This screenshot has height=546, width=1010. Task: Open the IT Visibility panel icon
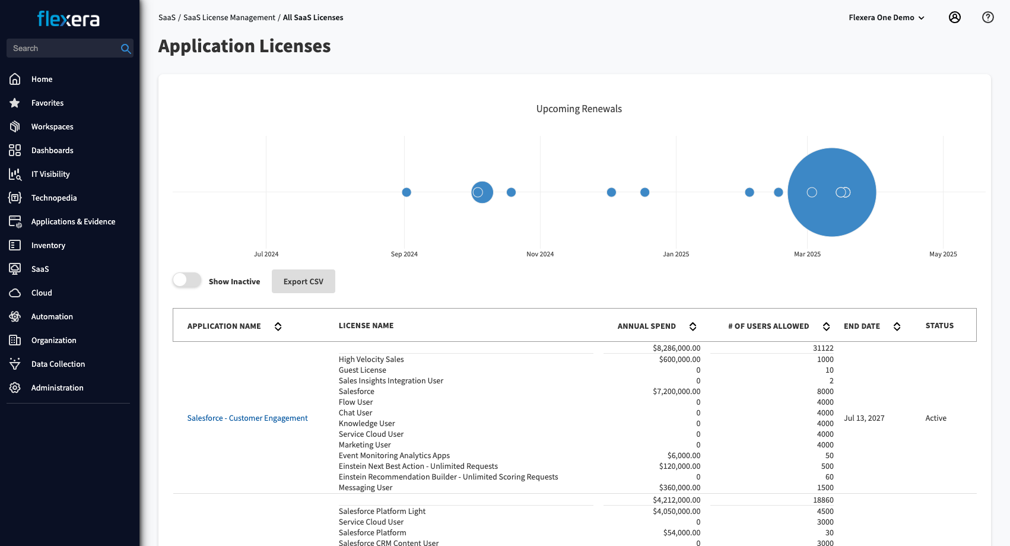(15, 174)
